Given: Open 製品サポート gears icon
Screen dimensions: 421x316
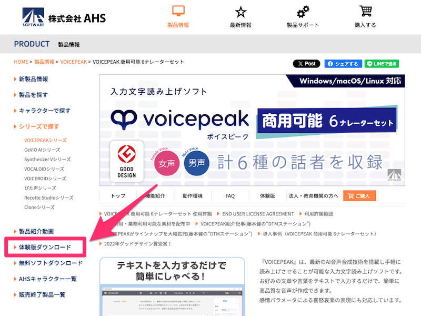Looking at the screenshot, I should pos(303,12).
